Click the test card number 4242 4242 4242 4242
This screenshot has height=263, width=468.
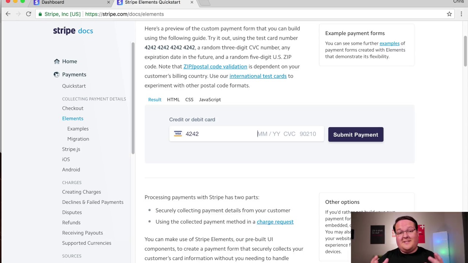(170, 47)
